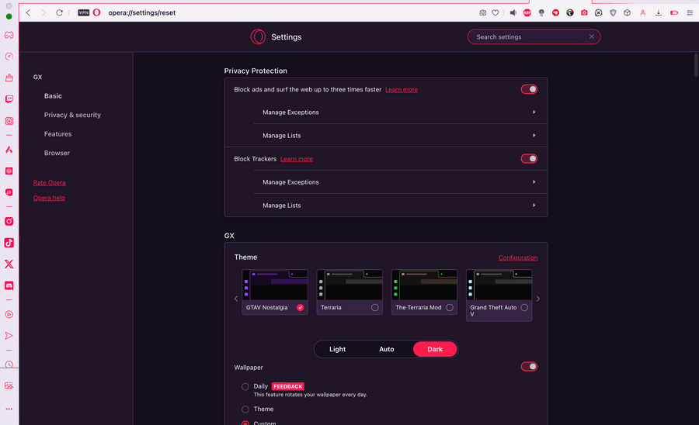The height and width of the screenshot is (425, 699).
Task: Open the paper plane Flow icon in sidebar
Action: (9, 336)
